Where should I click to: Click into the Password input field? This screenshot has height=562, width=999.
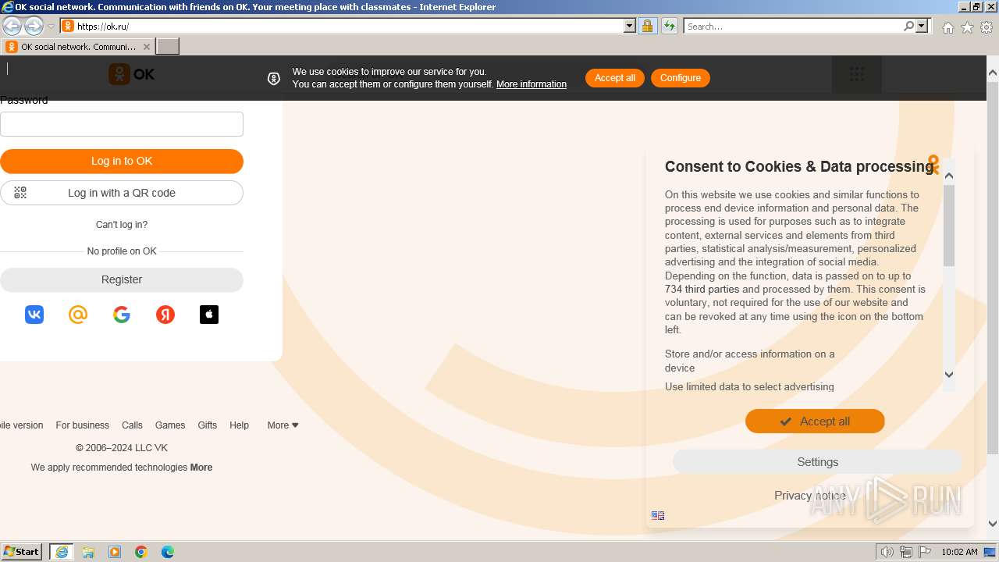(x=122, y=124)
